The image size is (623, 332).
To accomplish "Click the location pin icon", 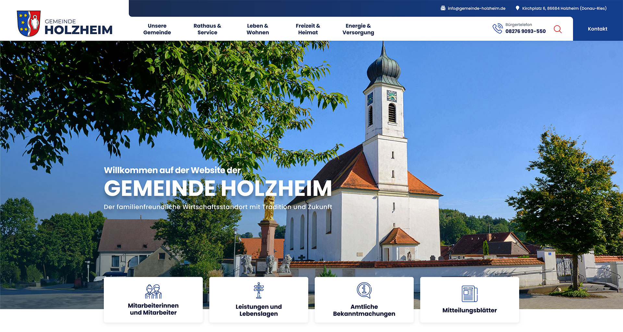I will point(517,8).
